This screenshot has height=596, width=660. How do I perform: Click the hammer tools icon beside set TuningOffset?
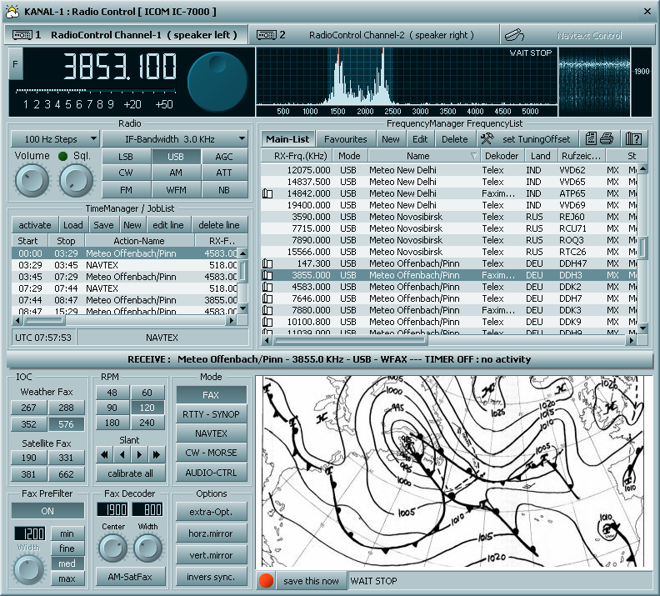[488, 139]
